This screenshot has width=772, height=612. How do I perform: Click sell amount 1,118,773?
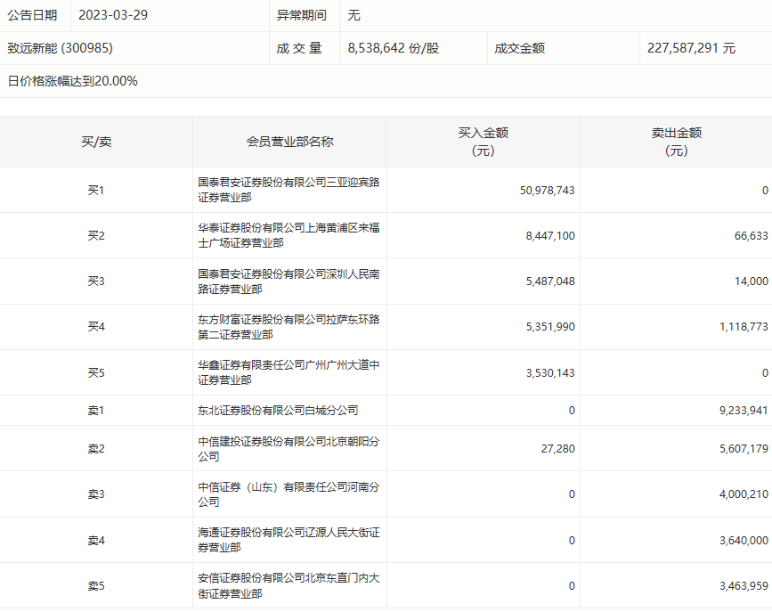click(744, 327)
